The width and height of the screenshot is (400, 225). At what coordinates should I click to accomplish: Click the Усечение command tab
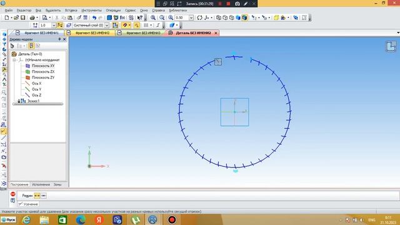(x=28, y=204)
